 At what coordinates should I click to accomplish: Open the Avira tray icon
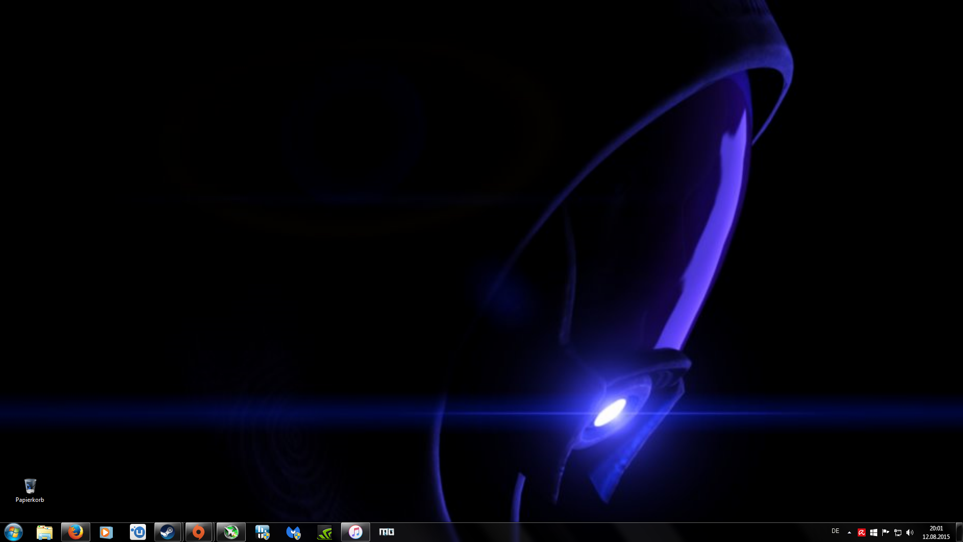[x=862, y=532]
